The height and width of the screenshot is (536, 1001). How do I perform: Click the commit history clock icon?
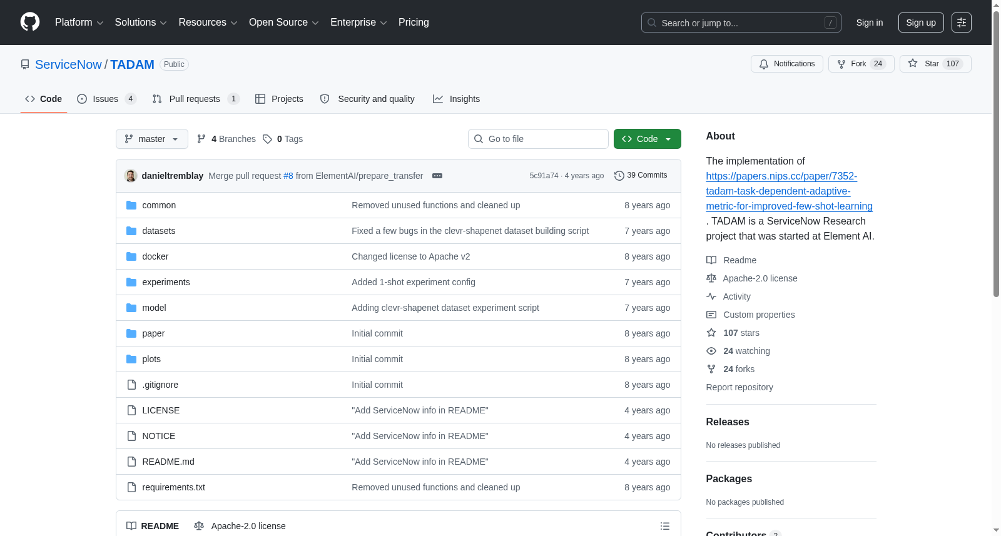[619, 176]
